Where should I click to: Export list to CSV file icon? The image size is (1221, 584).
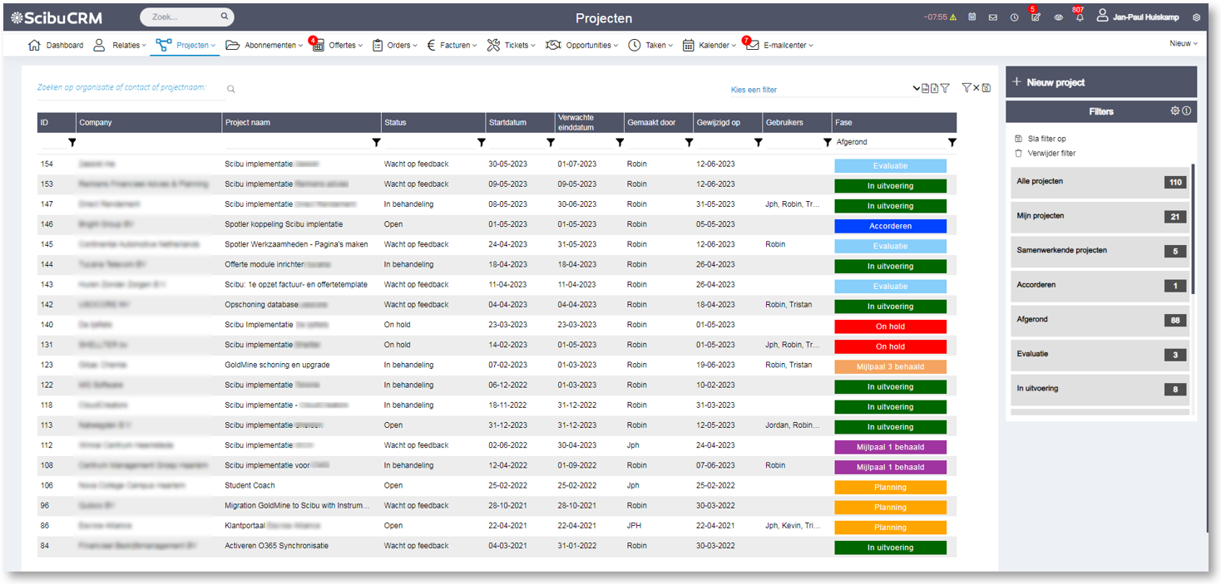point(925,88)
